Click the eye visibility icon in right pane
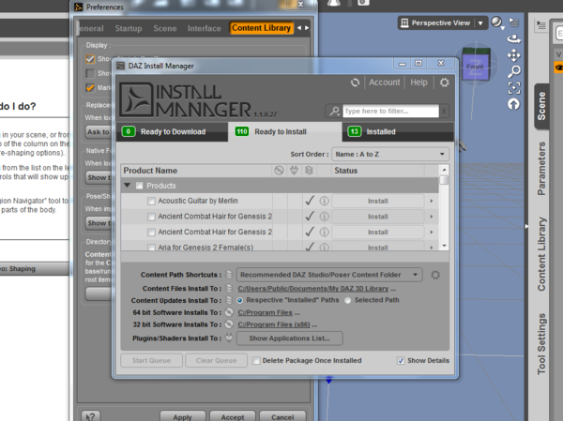The height and width of the screenshot is (421, 563). coord(558,68)
